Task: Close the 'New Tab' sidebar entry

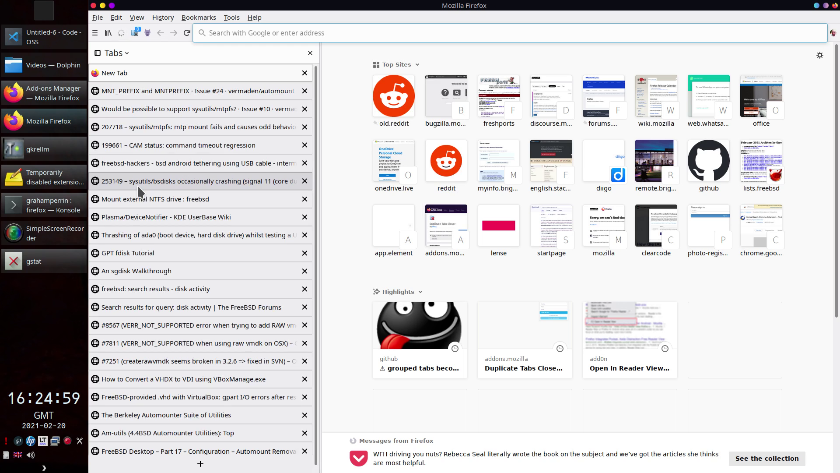Action: (x=305, y=73)
